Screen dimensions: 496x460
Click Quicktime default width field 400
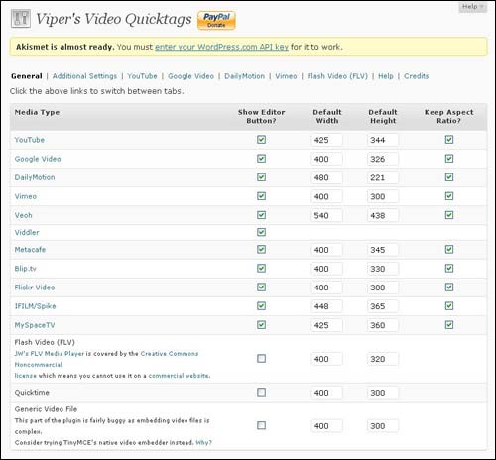point(326,393)
